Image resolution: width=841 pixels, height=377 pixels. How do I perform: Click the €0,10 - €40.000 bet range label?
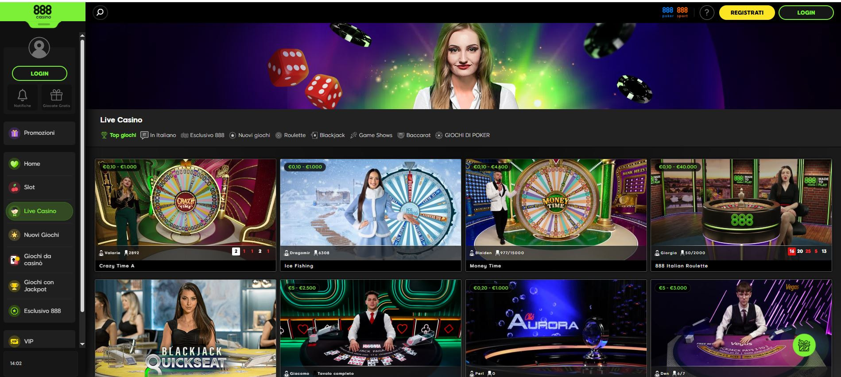click(x=678, y=167)
